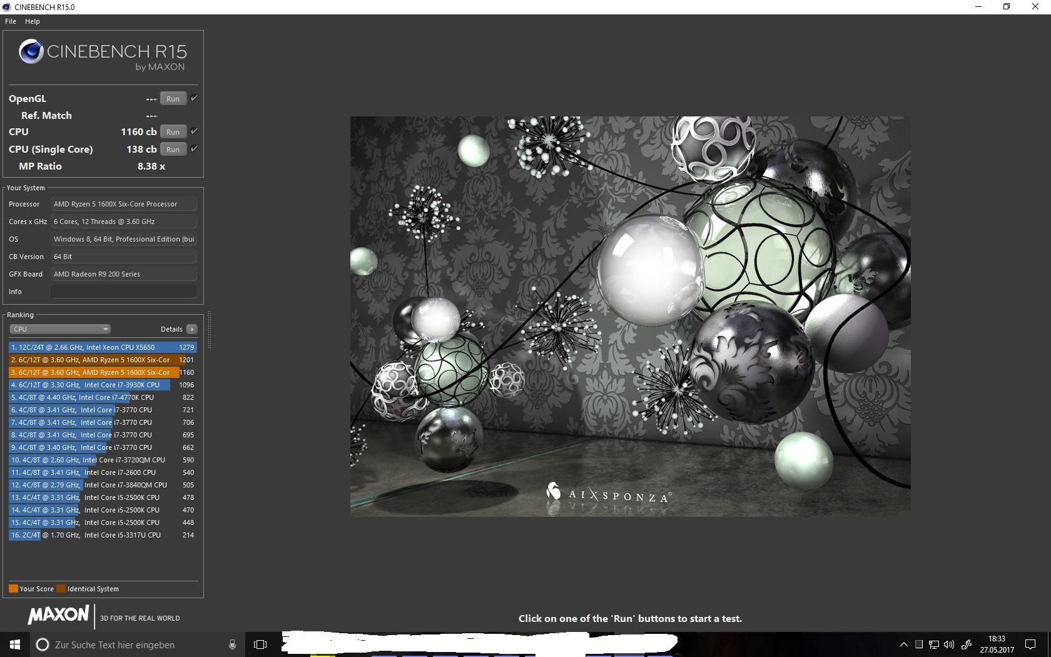Click the CPU score value 1160 cb
This screenshot has height=657, width=1051.
click(x=139, y=132)
